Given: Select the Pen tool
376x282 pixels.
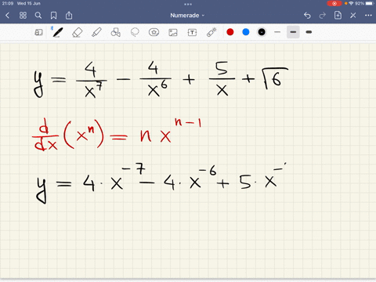Looking at the screenshot, I should coord(58,32).
